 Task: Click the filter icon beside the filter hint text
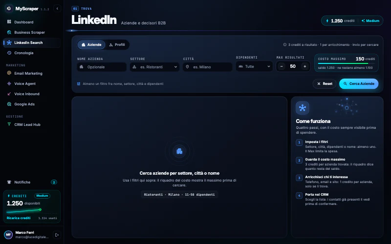tap(79, 83)
